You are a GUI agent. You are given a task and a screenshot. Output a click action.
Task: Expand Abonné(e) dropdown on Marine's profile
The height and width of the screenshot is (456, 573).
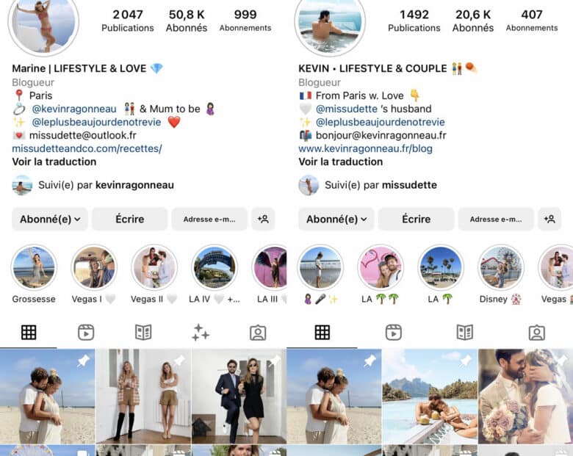tap(50, 220)
